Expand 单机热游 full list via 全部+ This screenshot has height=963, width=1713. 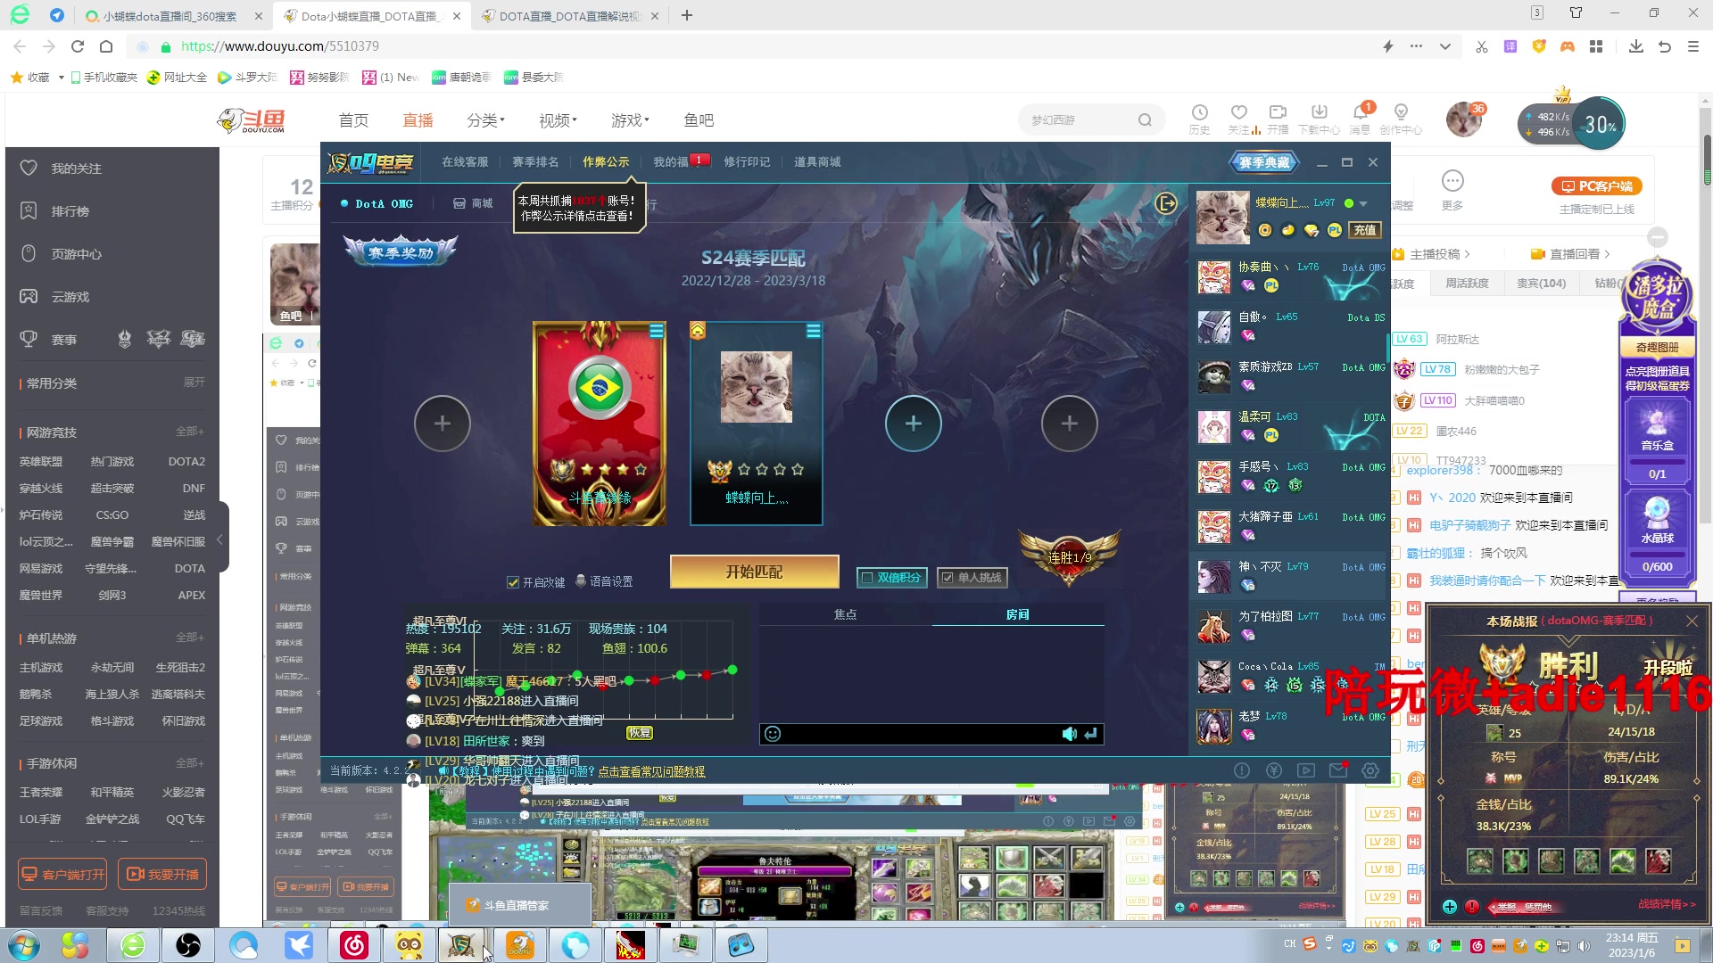pos(190,638)
